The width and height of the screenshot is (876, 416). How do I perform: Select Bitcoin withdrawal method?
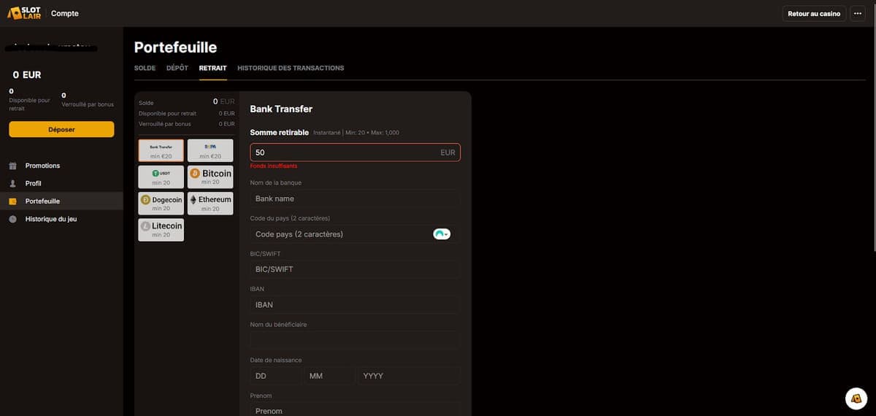click(210, 177)
